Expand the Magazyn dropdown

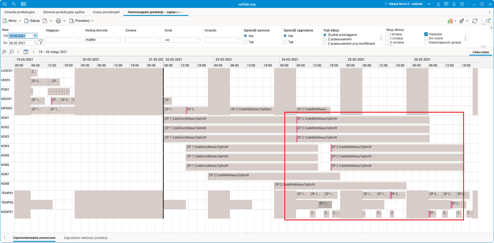(x=79, y=40)
